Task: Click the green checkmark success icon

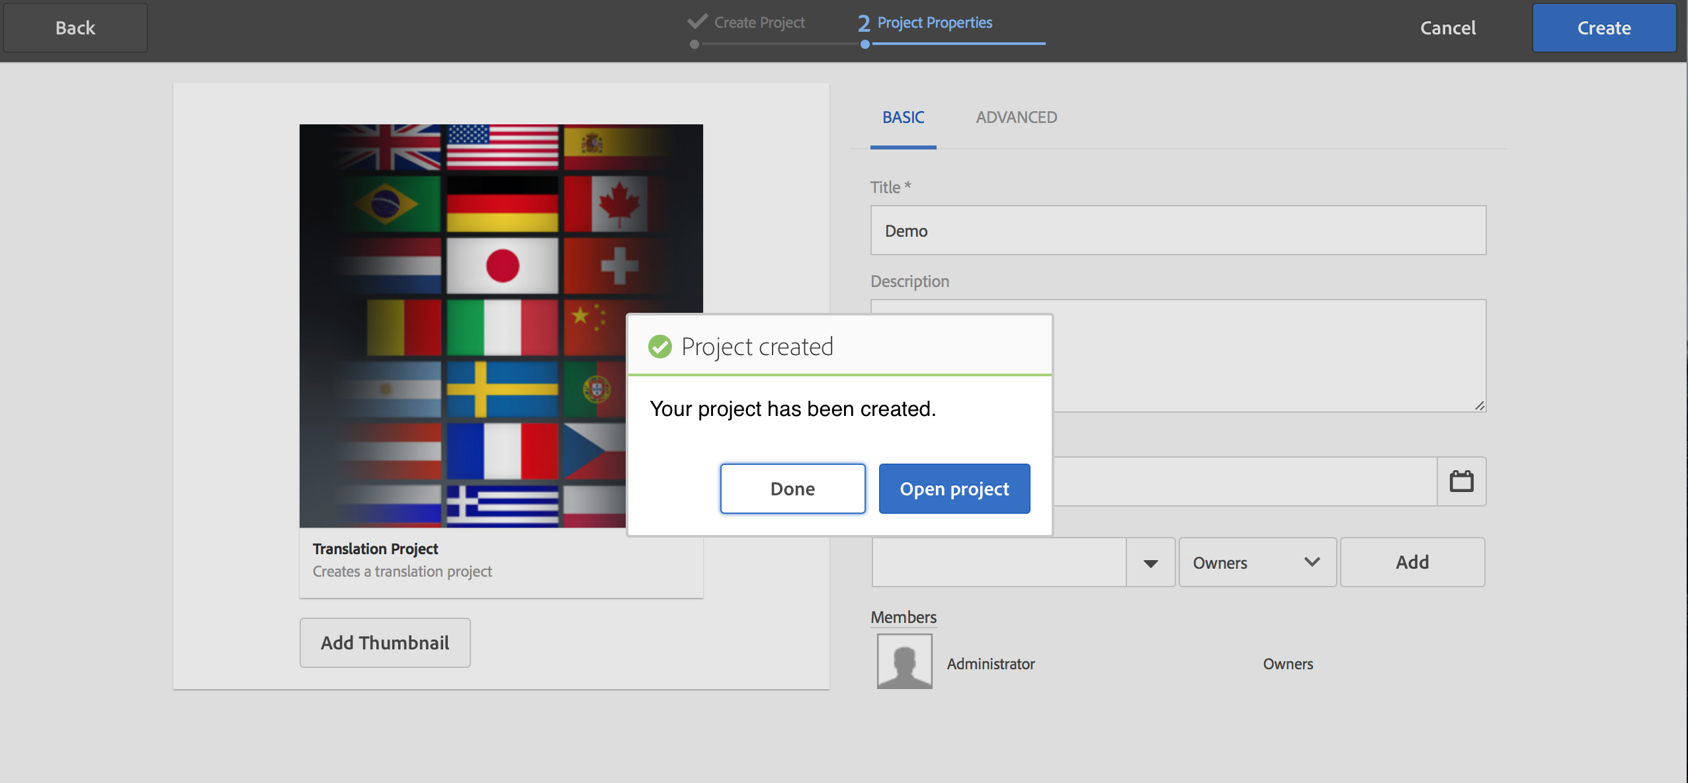Action: click(659, 347)
